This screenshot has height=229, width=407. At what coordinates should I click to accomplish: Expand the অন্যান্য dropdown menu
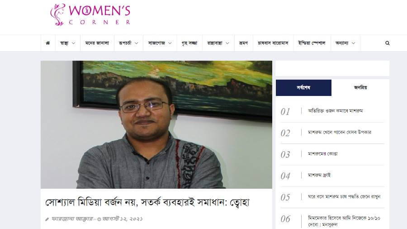point(345,43)
